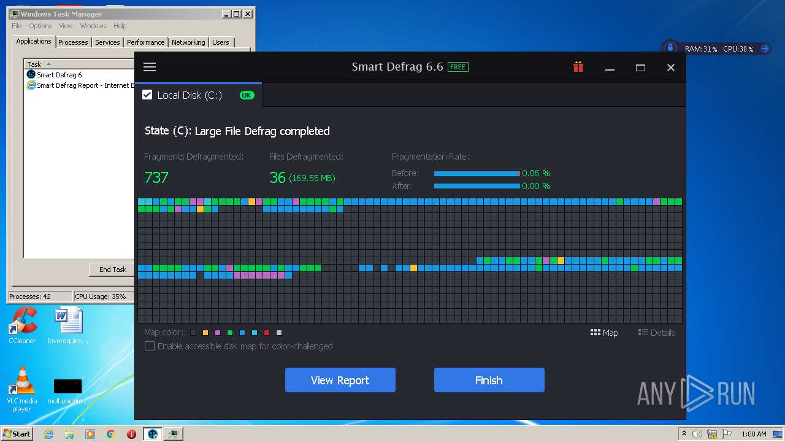Select the Local Disk (C:) tab
The image size is (785, 442).
coord(198,95)
